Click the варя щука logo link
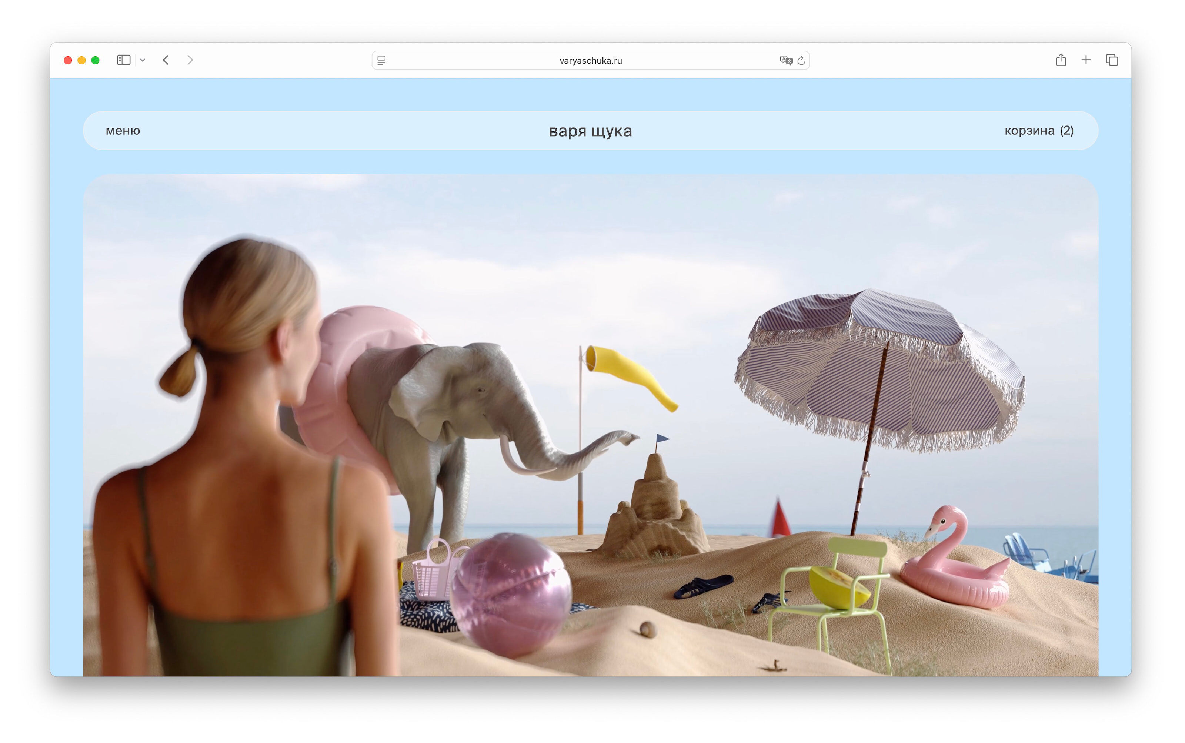 (x=590, y=131)
